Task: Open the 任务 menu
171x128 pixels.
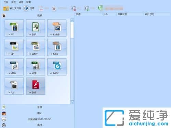Action: (6, 2)
